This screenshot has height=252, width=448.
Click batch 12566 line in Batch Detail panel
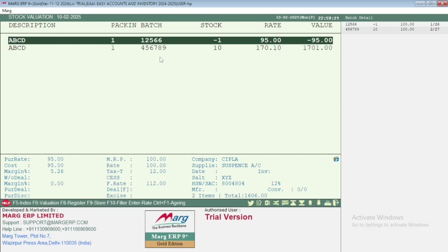coord(392,24)
